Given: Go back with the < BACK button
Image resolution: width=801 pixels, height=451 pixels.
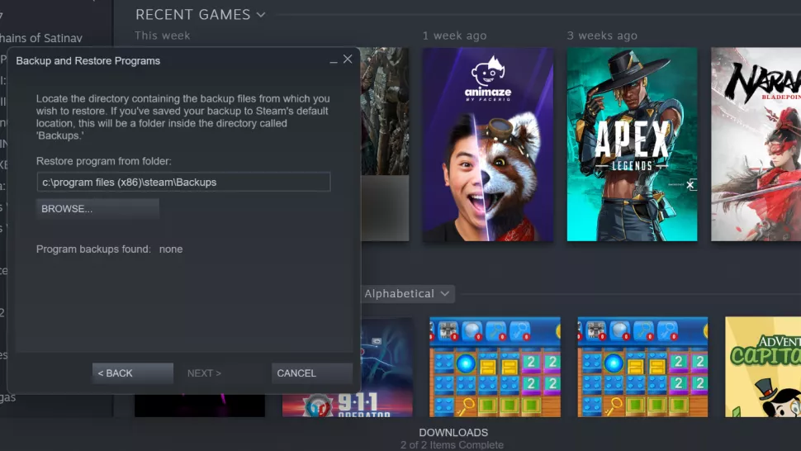Looking at the screenshot, I should pos(133,373).
